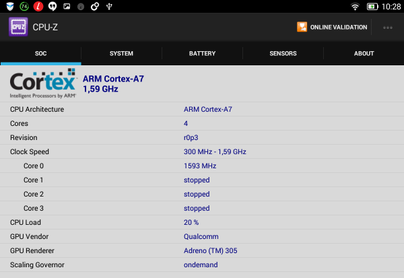Select the 1,59 GHz header text

[100, 89]
